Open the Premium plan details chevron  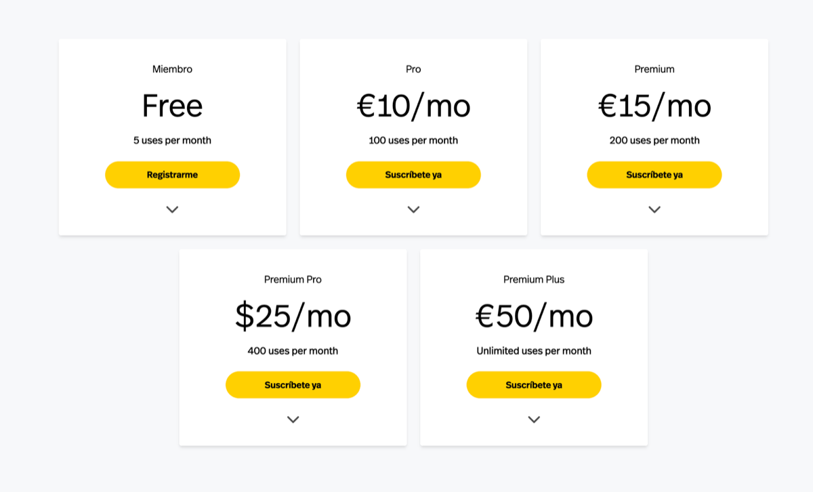point(654,209)
